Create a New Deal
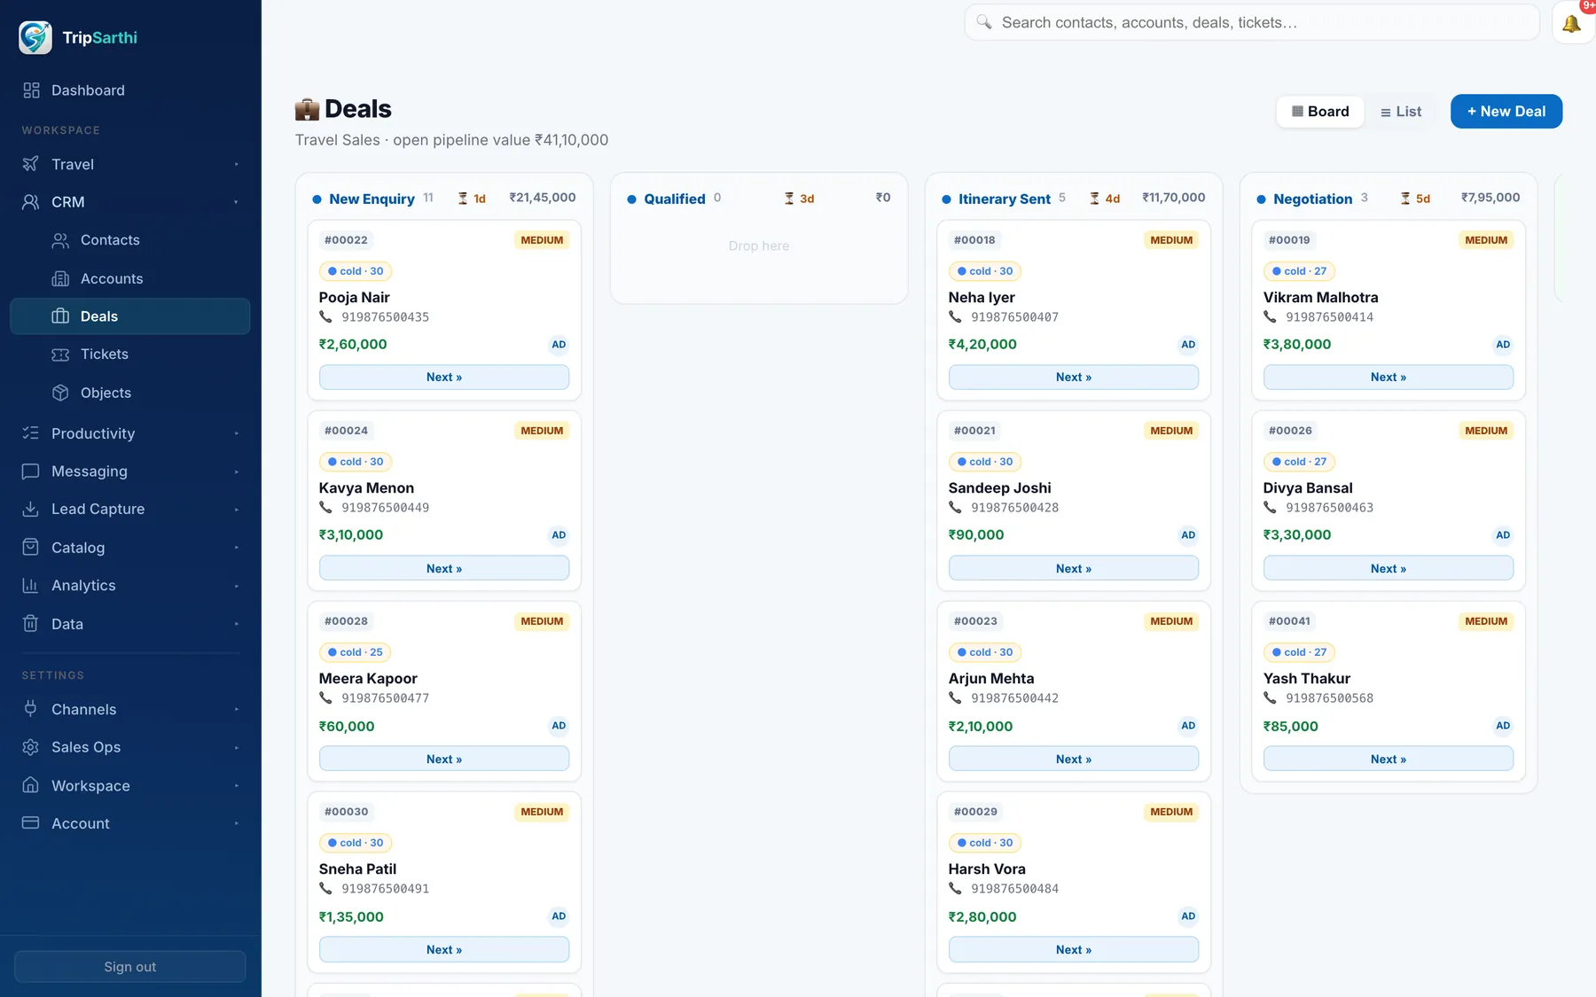This screenshot has width=1596, height=997. point(1506,112)
